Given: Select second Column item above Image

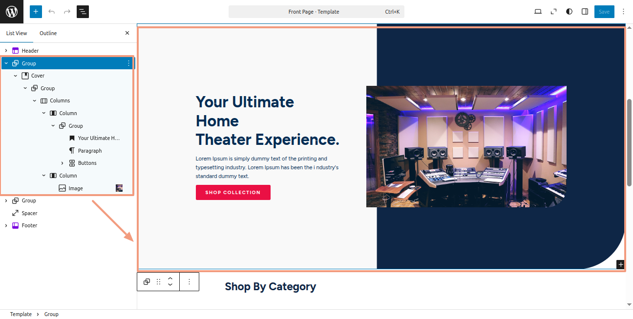Looking at the screenshot, I should point(68,176).
